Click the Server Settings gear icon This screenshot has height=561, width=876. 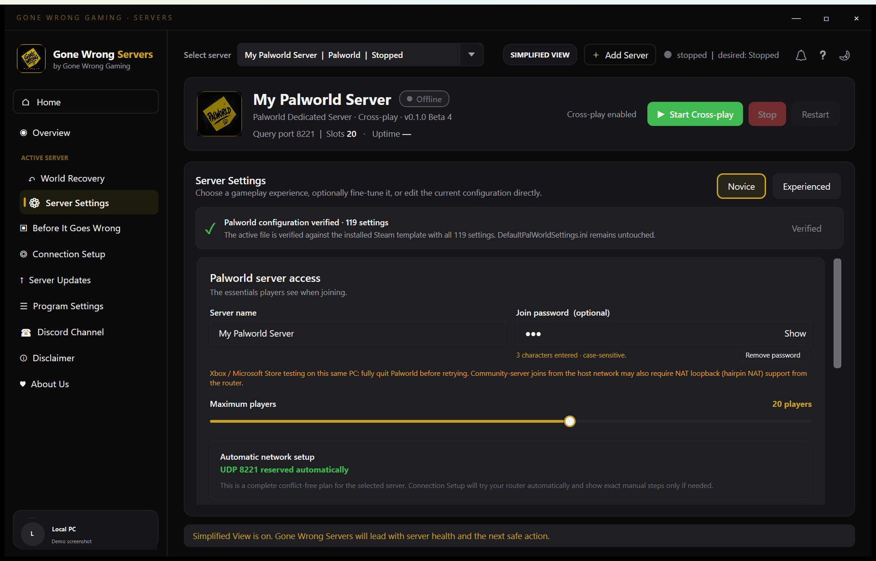click(35, 203)
